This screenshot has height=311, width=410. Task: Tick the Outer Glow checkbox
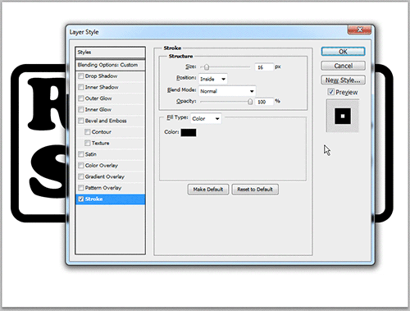pyautogui.click(x=81, y=98)
